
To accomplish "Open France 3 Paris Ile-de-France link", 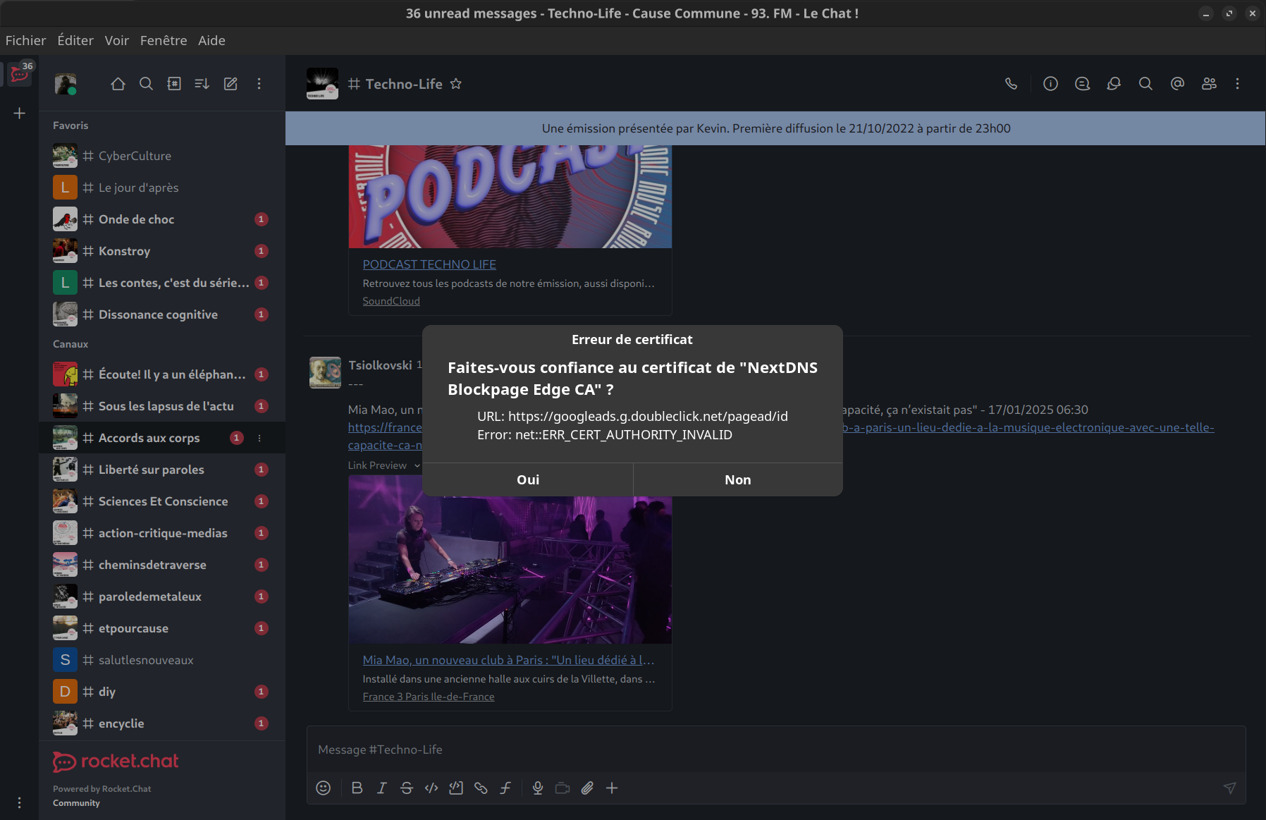I will click(x=429, y=697).
